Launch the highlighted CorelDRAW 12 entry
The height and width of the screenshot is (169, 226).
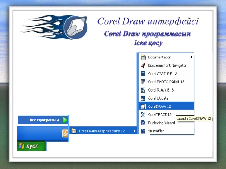pos(166,106)
